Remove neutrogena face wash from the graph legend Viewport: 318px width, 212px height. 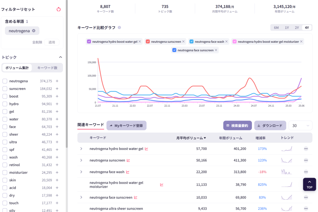(226, 42)
